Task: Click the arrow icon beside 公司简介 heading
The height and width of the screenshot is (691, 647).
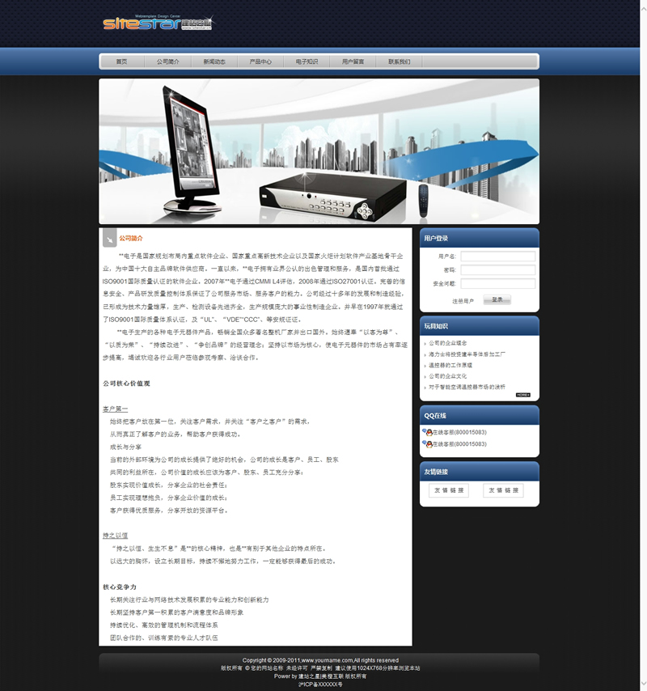Action: [108, 239]
